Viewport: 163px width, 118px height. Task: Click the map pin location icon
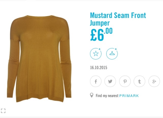pos(92,95)
